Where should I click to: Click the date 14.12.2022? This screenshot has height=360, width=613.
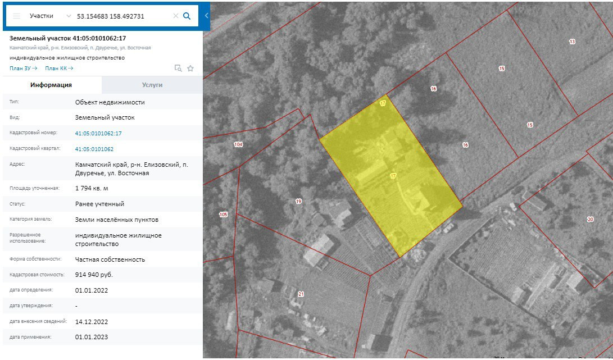point(92,322)
